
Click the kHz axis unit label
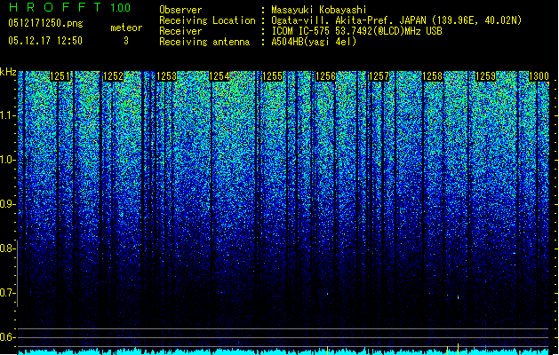click(8, 72)
